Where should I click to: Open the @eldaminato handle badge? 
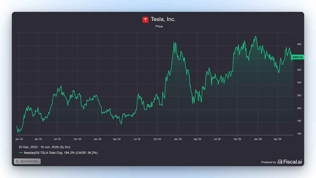pos(27,161)
